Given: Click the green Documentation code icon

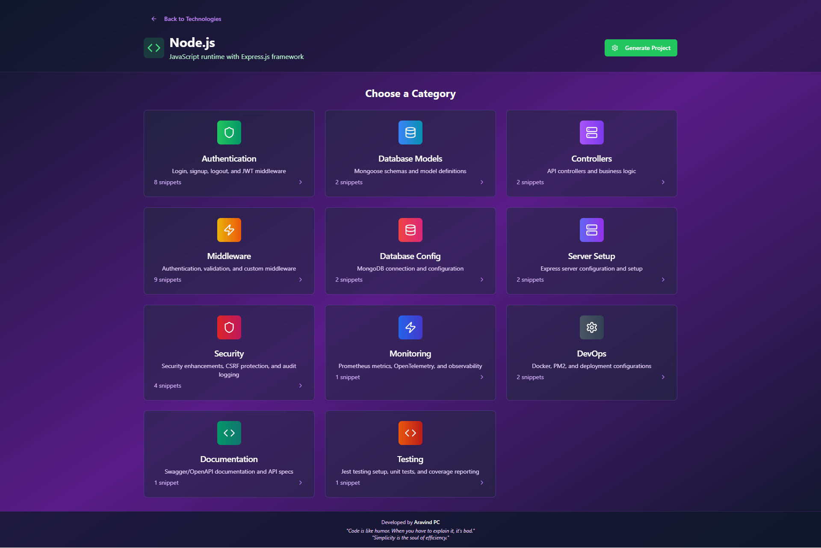Looking at the screenshot, I should pos(229,433).
